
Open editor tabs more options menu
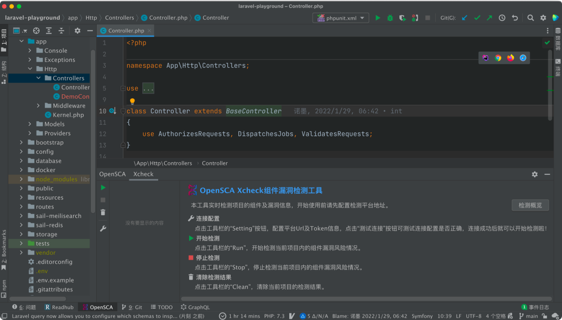(547, 31)
